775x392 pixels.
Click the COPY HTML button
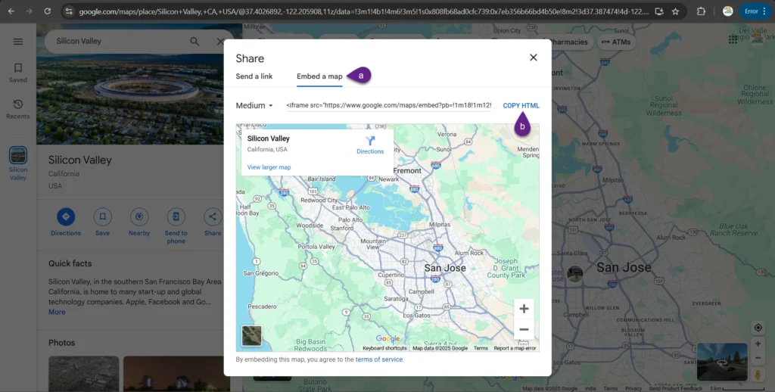pos(521,105)
